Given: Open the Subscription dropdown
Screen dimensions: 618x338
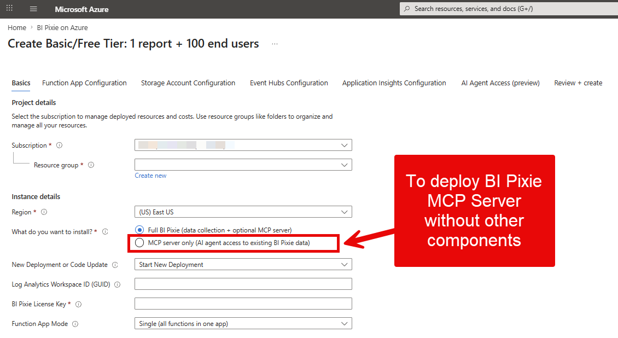Looking at the screenshot, I should 243,145.
